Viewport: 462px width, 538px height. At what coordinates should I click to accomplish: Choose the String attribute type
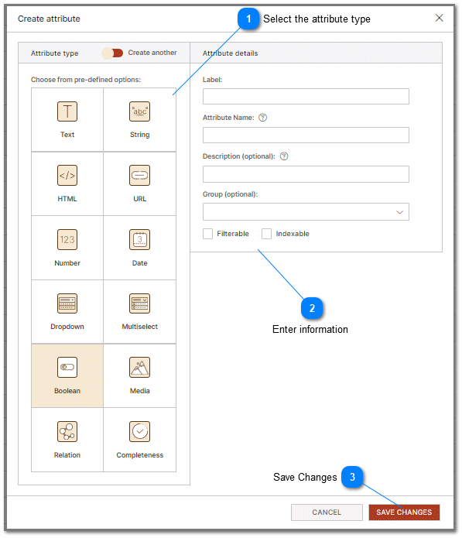point(139,119)
